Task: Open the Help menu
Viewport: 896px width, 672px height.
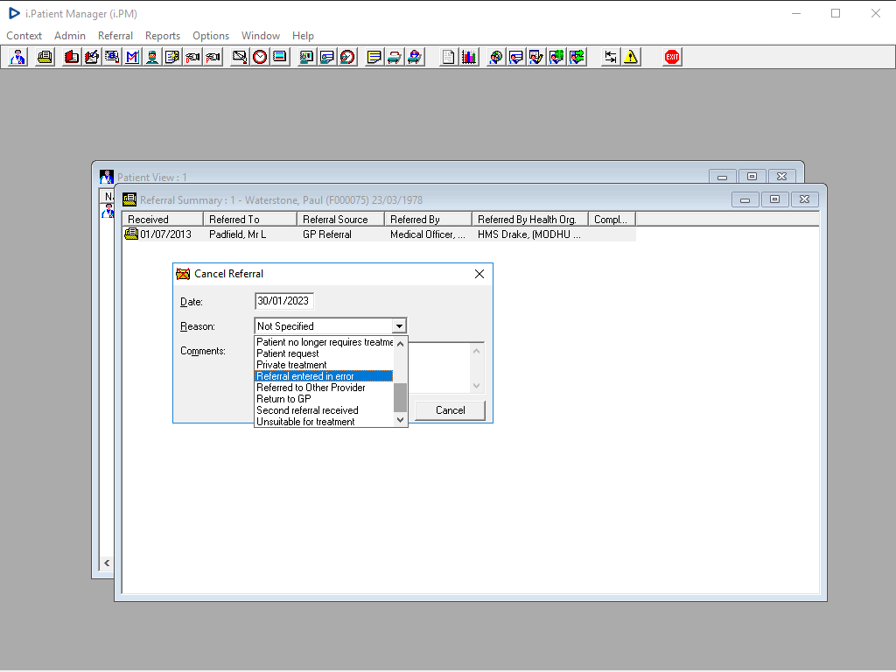Action: [303, 35]
